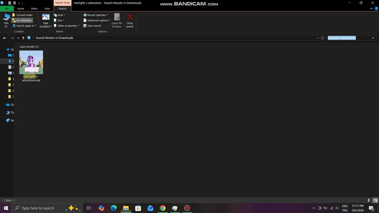Viewport: 379px width, 213px height.
Task: Click the forward navigation arrow
Action: coord(12,38)
